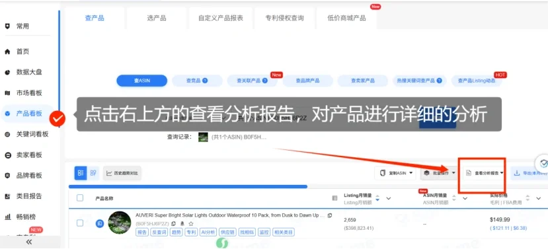Open 数据大盘 in the sidebar
This screenshot has width=548, height=249.
click(29, 72)
